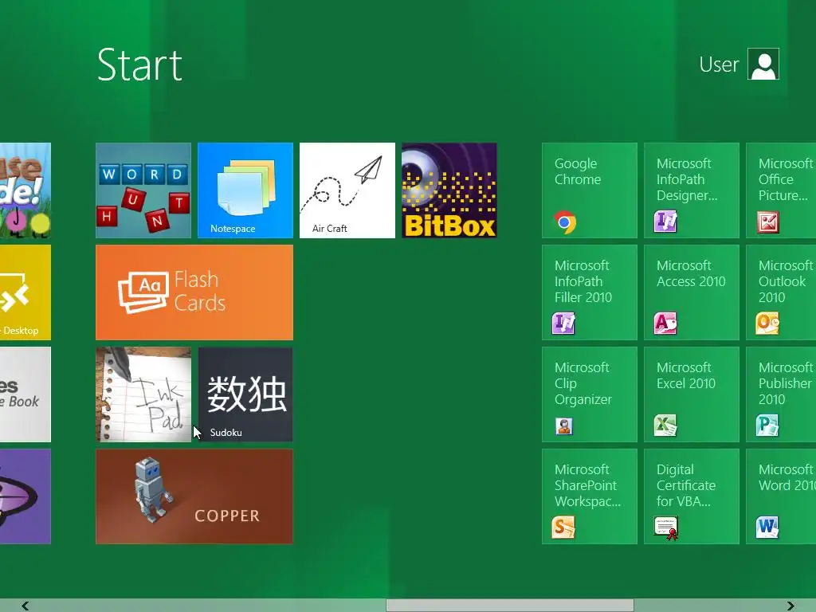The image size is (816, 612).
Task: Launch Microsoft InfoPath Filler 2010 tile
Action: click(590, 292)
